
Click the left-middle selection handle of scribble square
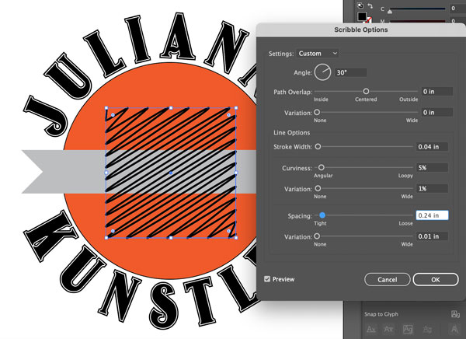click(106, 173)
